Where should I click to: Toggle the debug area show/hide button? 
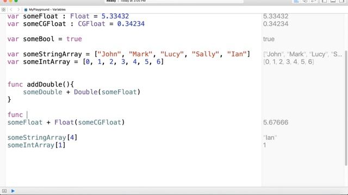4,191
